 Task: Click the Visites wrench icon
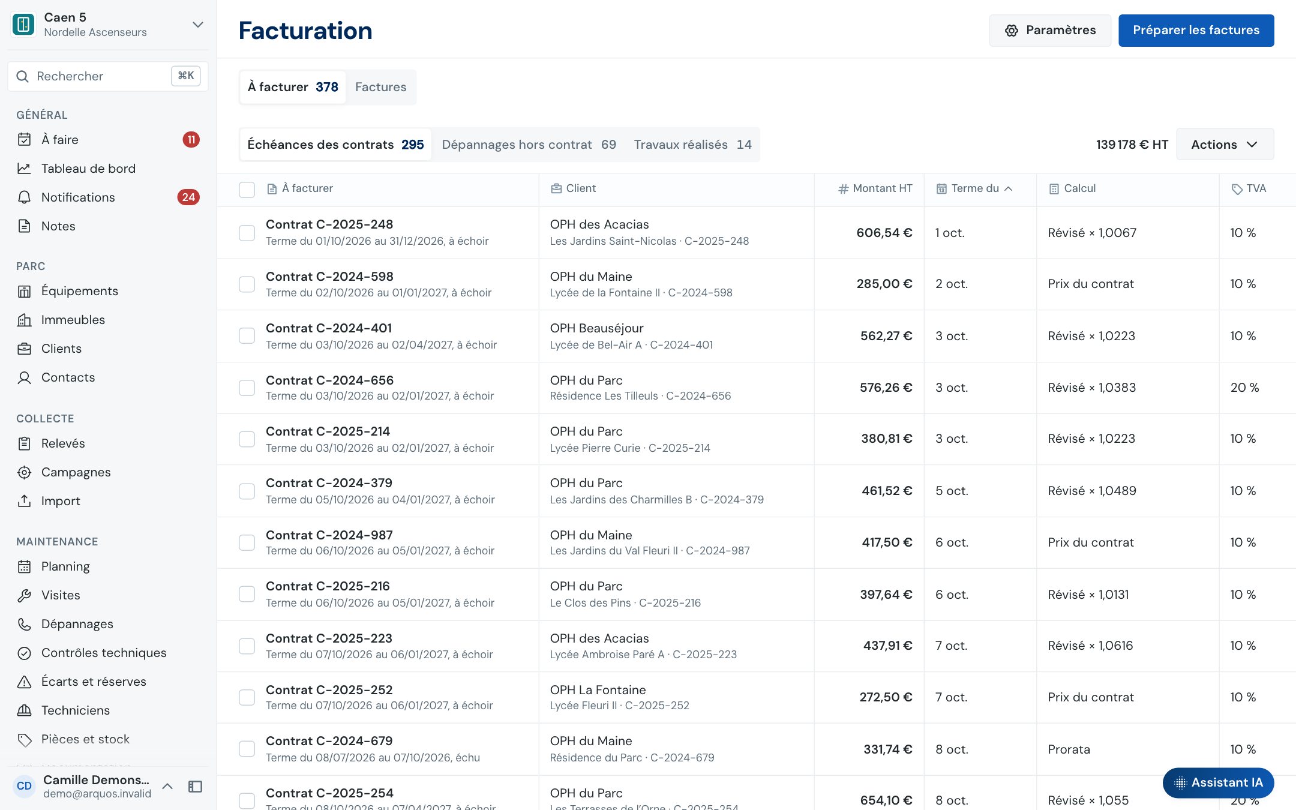coord(24,595)
